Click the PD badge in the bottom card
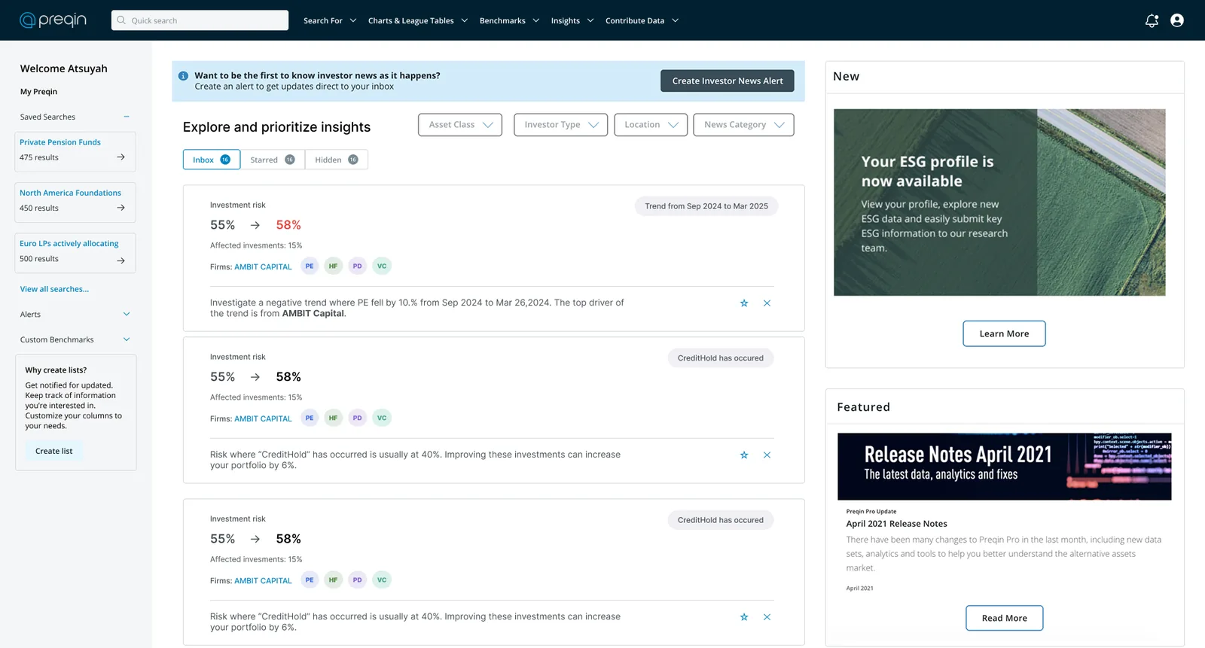Image resolution: width=1205 pixels, height=648 pixels. coord(357,580)
